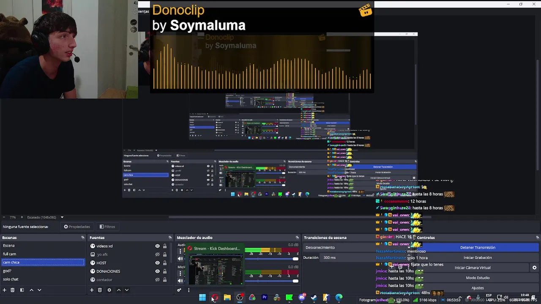Show the yo afk source
Viewport: 541px width, 304px height.
(x=158, y=255)
